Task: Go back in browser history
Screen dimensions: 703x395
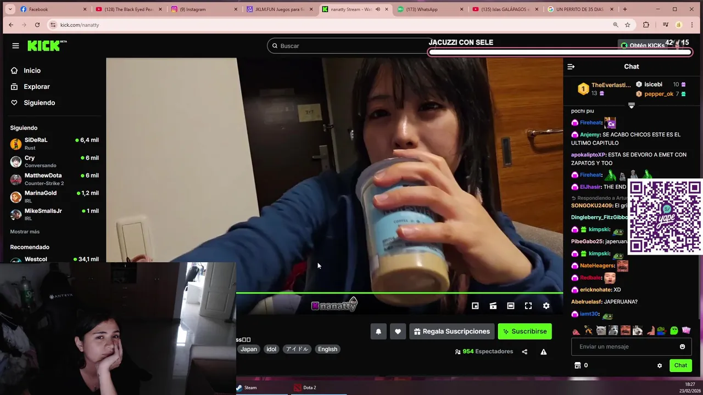Action: (11, 25)
